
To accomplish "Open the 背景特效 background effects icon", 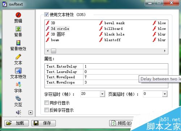I will click(18, 43).
